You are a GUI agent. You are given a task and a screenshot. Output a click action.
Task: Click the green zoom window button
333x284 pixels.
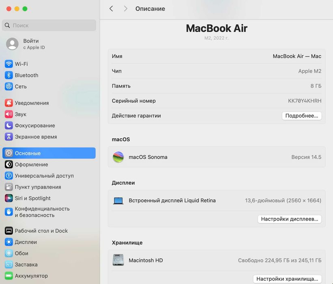coord(25,9)
